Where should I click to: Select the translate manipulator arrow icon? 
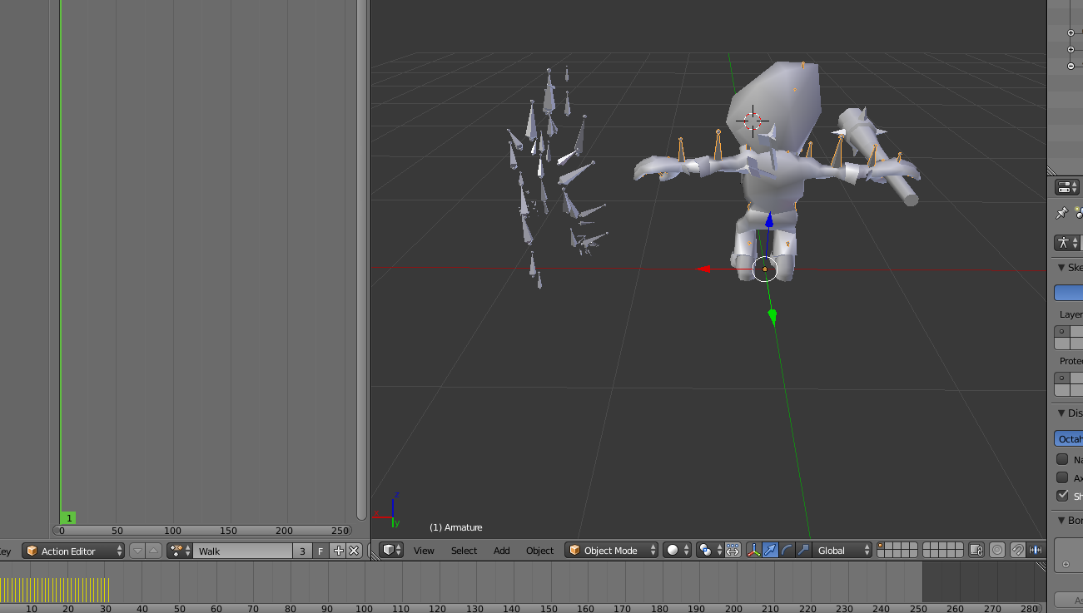[x=770, y=550]
